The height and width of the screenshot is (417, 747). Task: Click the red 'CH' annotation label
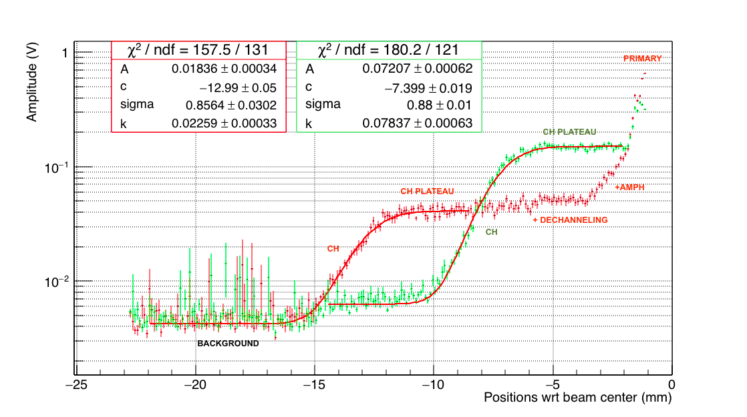point(333,249)
